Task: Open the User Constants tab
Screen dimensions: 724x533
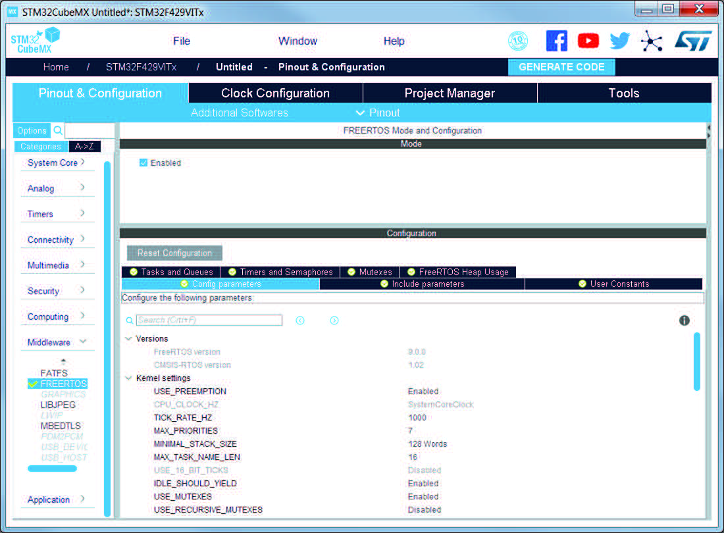Action: click(613, 284)
